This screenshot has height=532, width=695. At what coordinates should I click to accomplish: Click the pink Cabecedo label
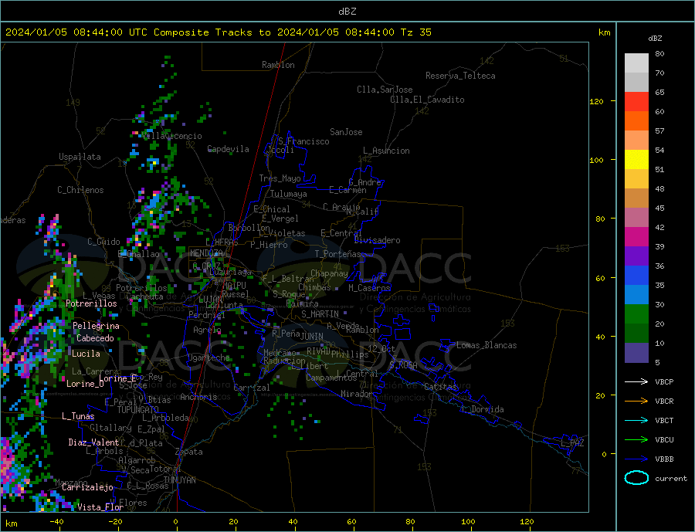coord(95,338)
